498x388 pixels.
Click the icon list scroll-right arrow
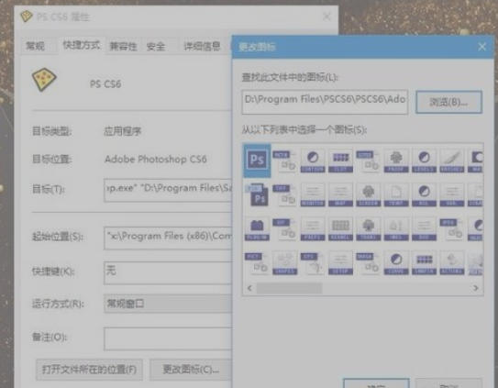click(475, 288)
